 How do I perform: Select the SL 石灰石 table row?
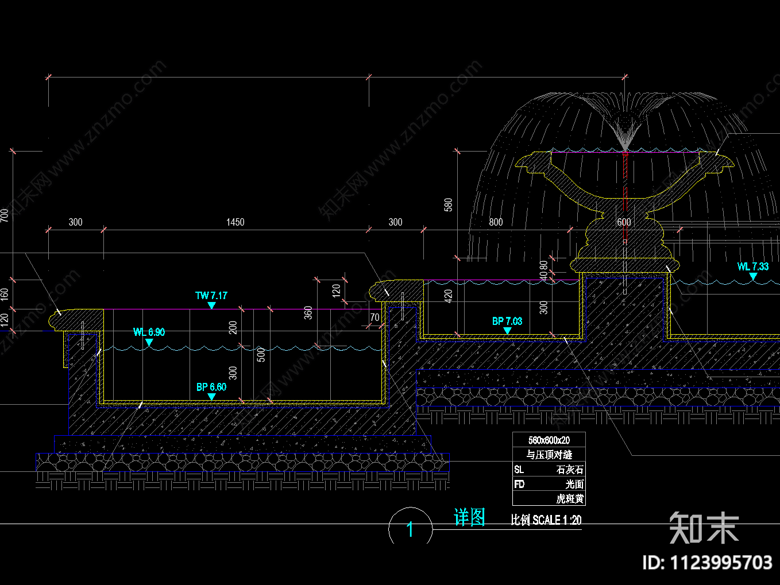[549, 470]
